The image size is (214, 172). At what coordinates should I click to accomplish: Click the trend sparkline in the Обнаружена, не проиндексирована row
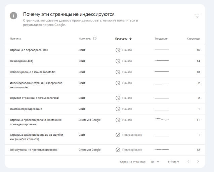[x=162, y=149]
